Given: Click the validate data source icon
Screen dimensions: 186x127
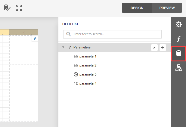Looking at the screenshot, I should [x=7, y=8].
